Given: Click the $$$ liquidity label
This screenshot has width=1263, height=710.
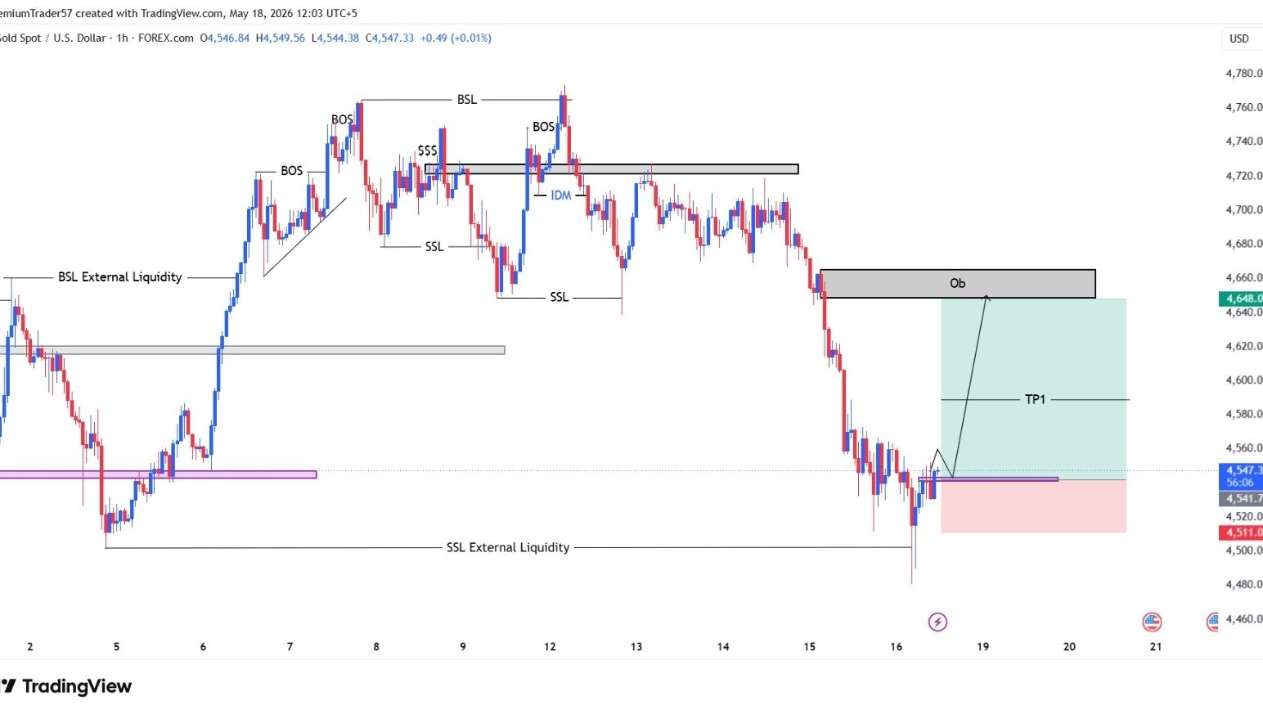Looking at the screenshot, I should pyautogui.click(x=427, y=151).
